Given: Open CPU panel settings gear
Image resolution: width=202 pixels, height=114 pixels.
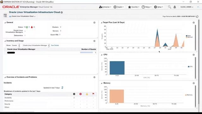Looking at the screenshot, I should [x=193, y=55].
